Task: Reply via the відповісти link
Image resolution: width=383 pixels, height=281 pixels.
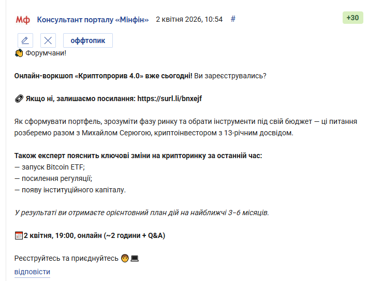Action: 32,272
